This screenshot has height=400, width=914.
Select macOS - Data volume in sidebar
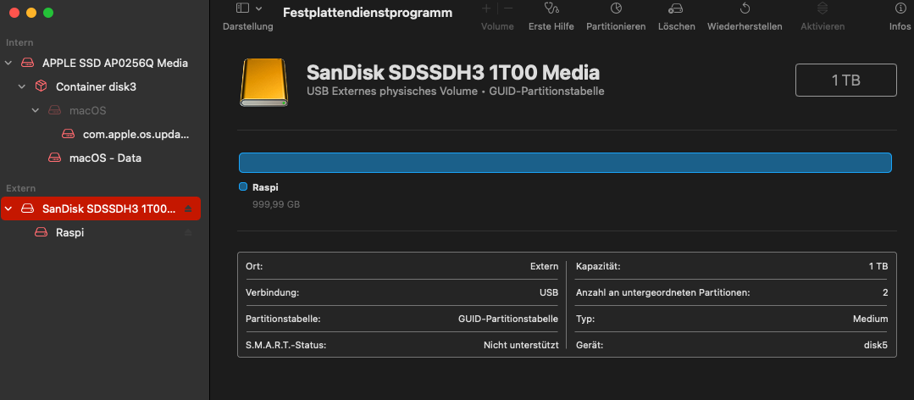coord(105,158)
